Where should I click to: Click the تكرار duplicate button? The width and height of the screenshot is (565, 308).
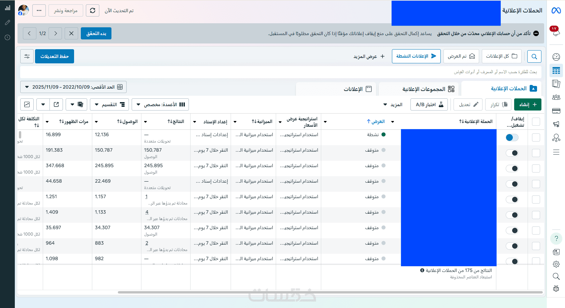[499, 104]
